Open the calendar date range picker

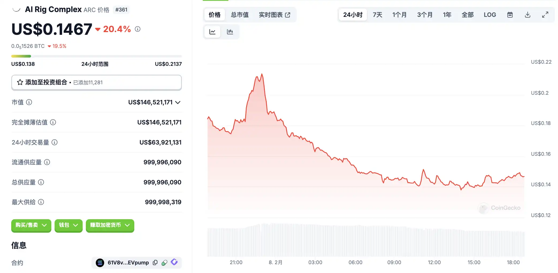510,15
